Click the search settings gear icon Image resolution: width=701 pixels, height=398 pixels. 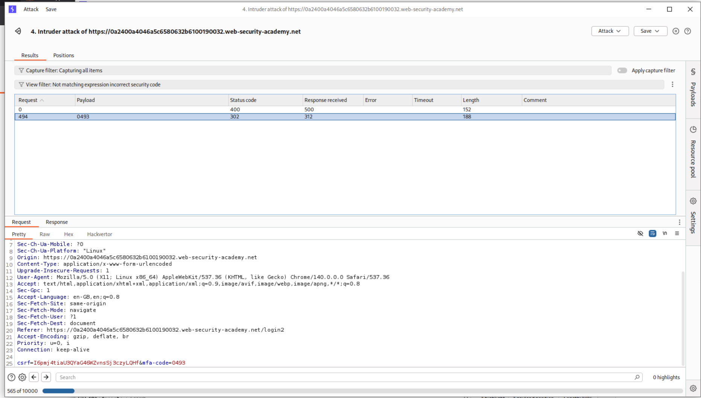[x=22, y=377]
